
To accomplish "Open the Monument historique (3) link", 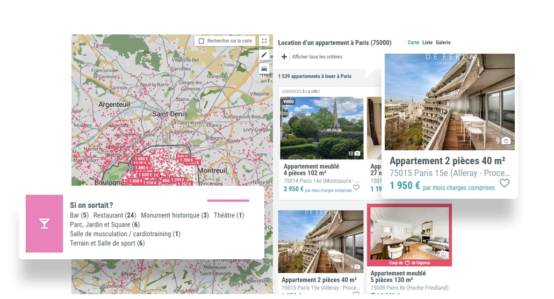I will 175,215.
